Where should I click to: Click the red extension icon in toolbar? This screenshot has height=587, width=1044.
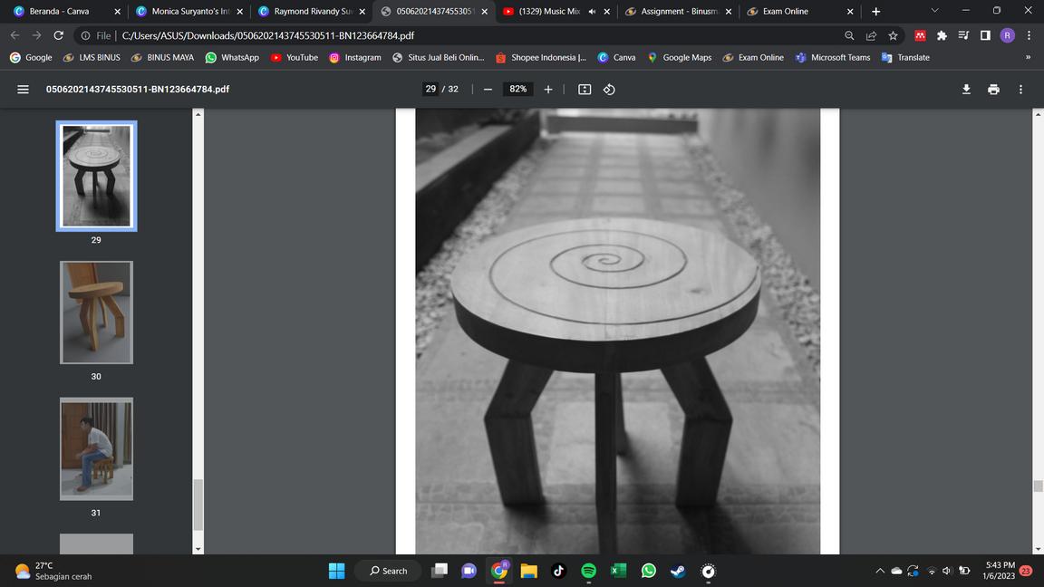[x=920, y=35]
